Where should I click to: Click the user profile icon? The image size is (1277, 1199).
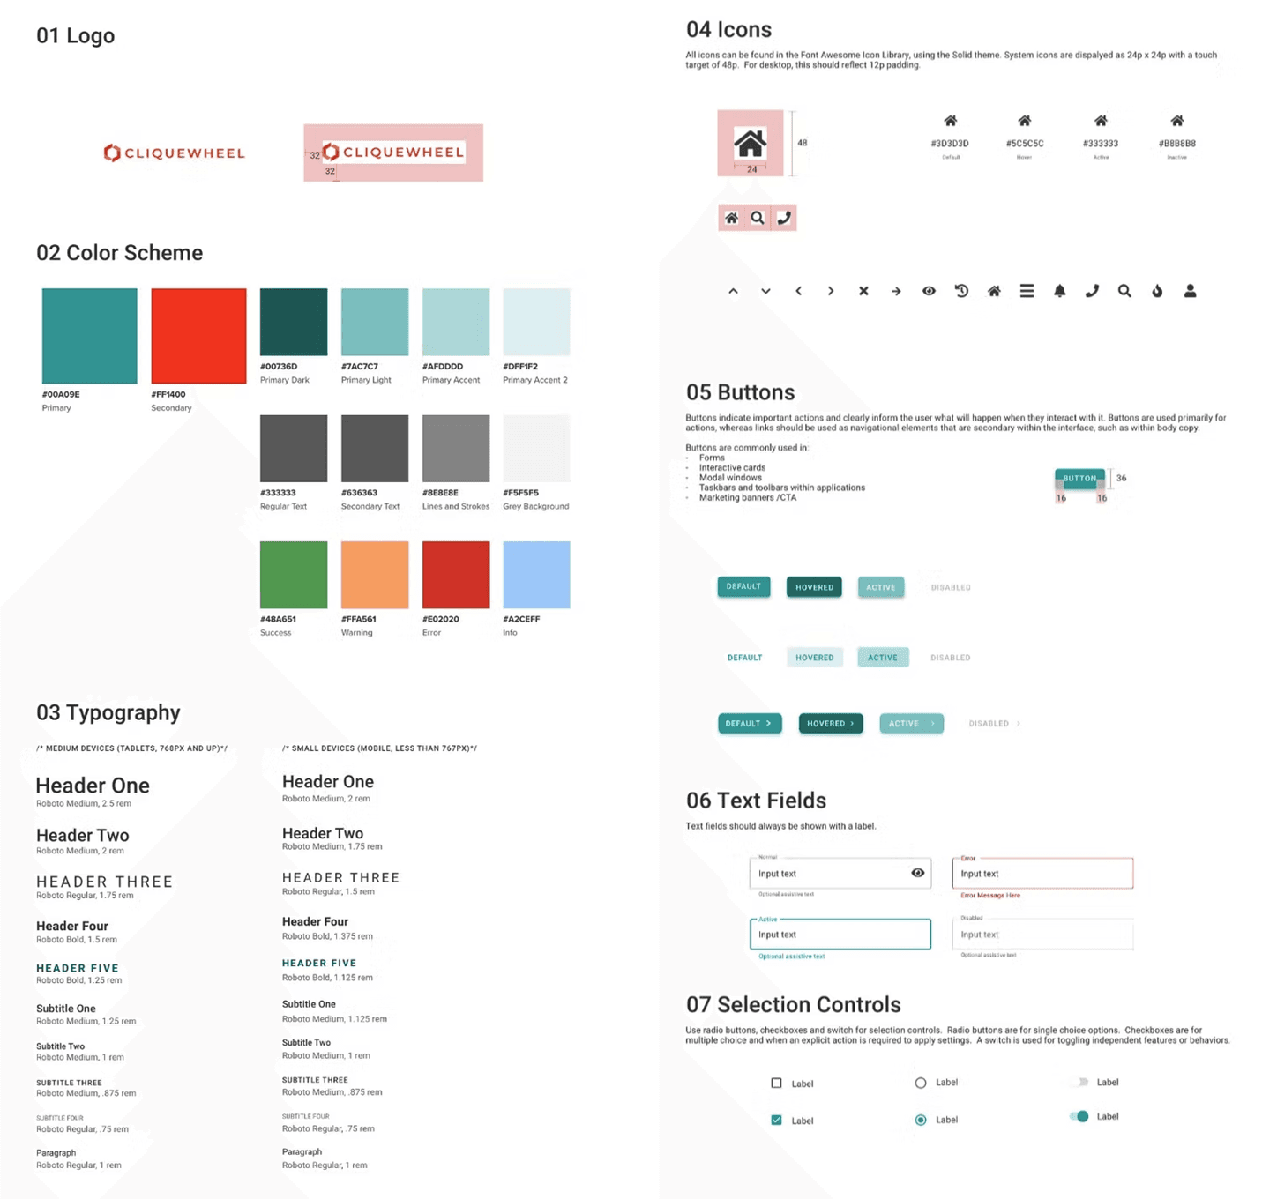click(1190, 291)
